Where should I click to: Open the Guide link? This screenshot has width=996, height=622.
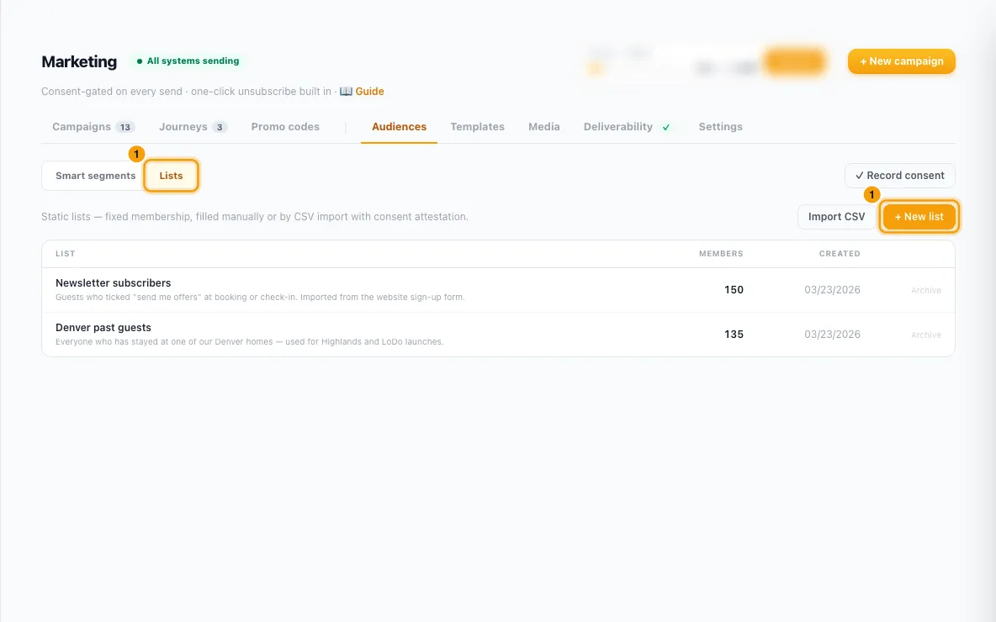pyautogui.click(x=369, y=92)
